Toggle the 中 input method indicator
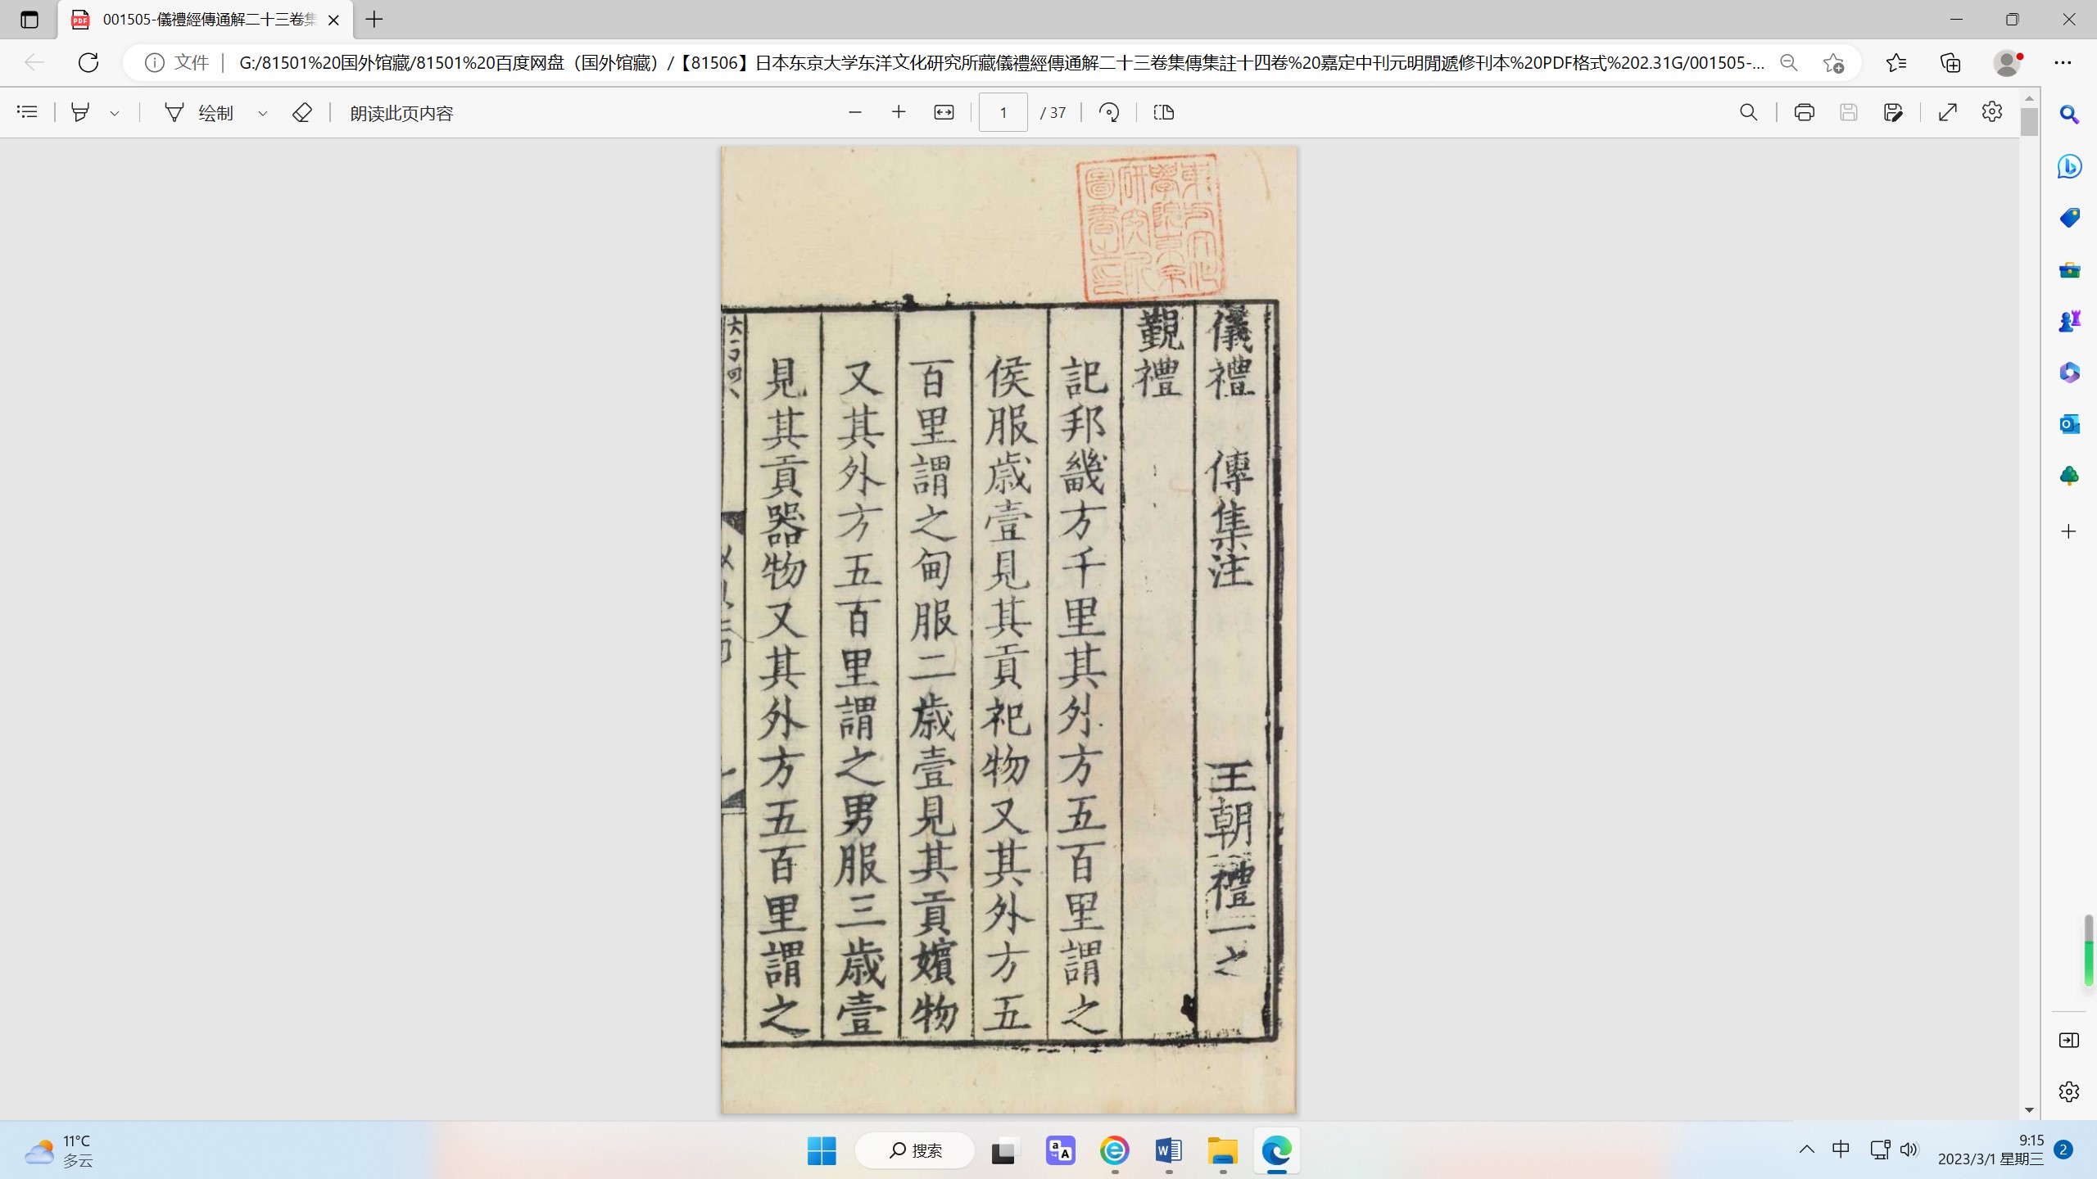This screenshot has width=2097, height=1179. coord(1841,1150)
